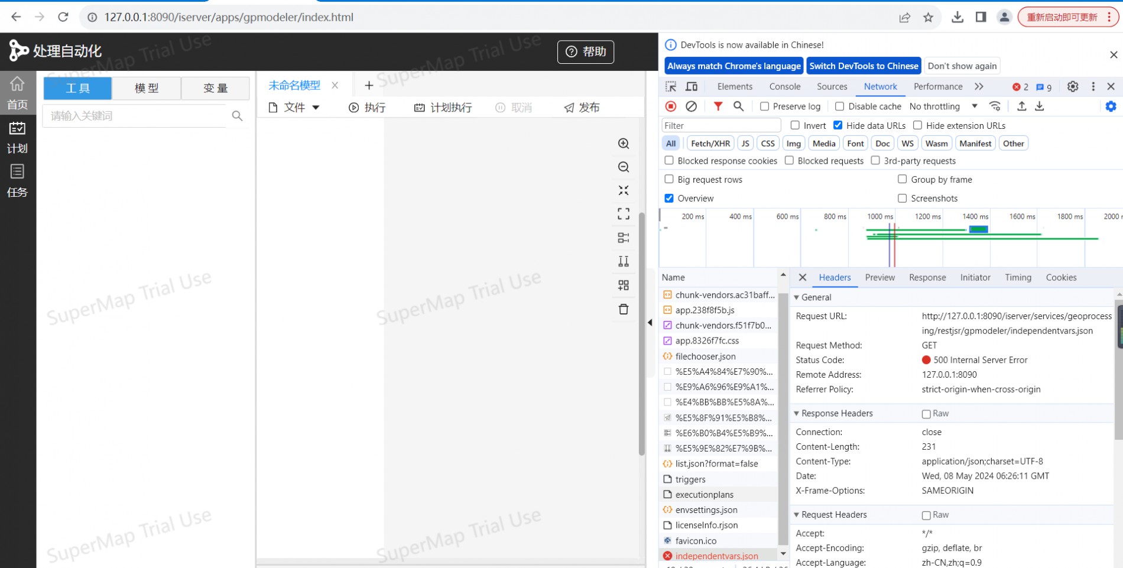Viewport: 1123px width, 568px height.
Task: Check the Invert filter option
Action: [x=795, y=125]
